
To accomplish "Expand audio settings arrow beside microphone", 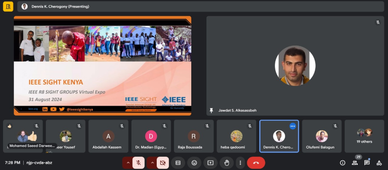I will 127,163.
